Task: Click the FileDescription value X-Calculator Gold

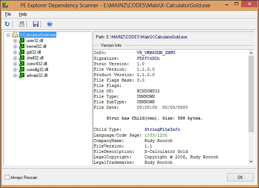Action: click(166, 151)
